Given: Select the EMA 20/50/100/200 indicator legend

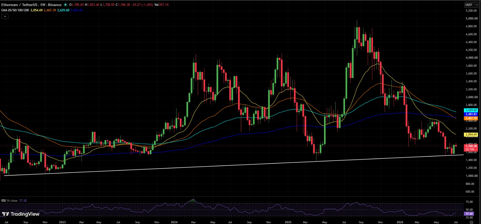Looking at the screenshot, I should pos(15,10).
